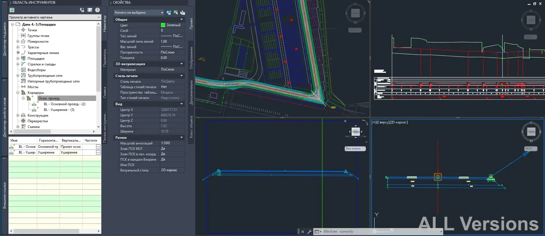Click the Трубопроводные сети pipe network icon
This screenshot has width=545, height=236.
click(23, 75)
